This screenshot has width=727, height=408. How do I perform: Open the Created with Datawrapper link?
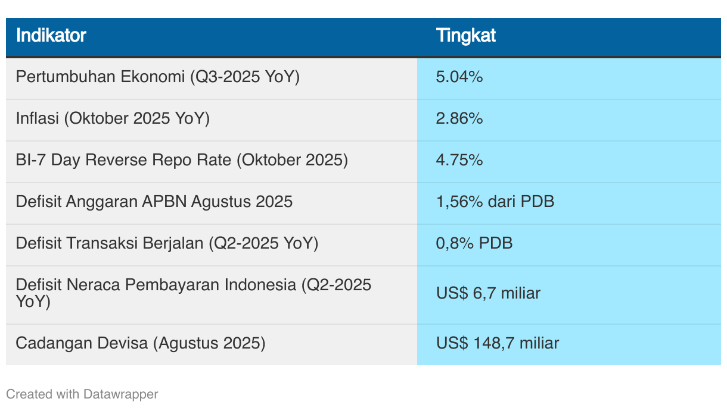click(82, 394)
